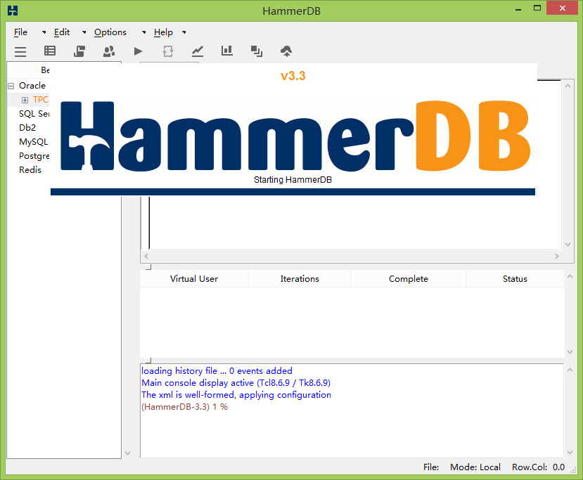Click the Iterations column header
Image resolution: width=583 pixels, height=480 pixels.
tap(300, 278)
